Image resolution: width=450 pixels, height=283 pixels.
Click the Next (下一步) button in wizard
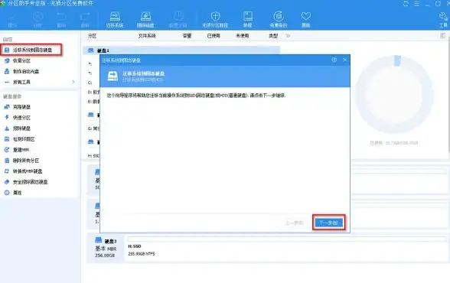(x=328, y=223)
